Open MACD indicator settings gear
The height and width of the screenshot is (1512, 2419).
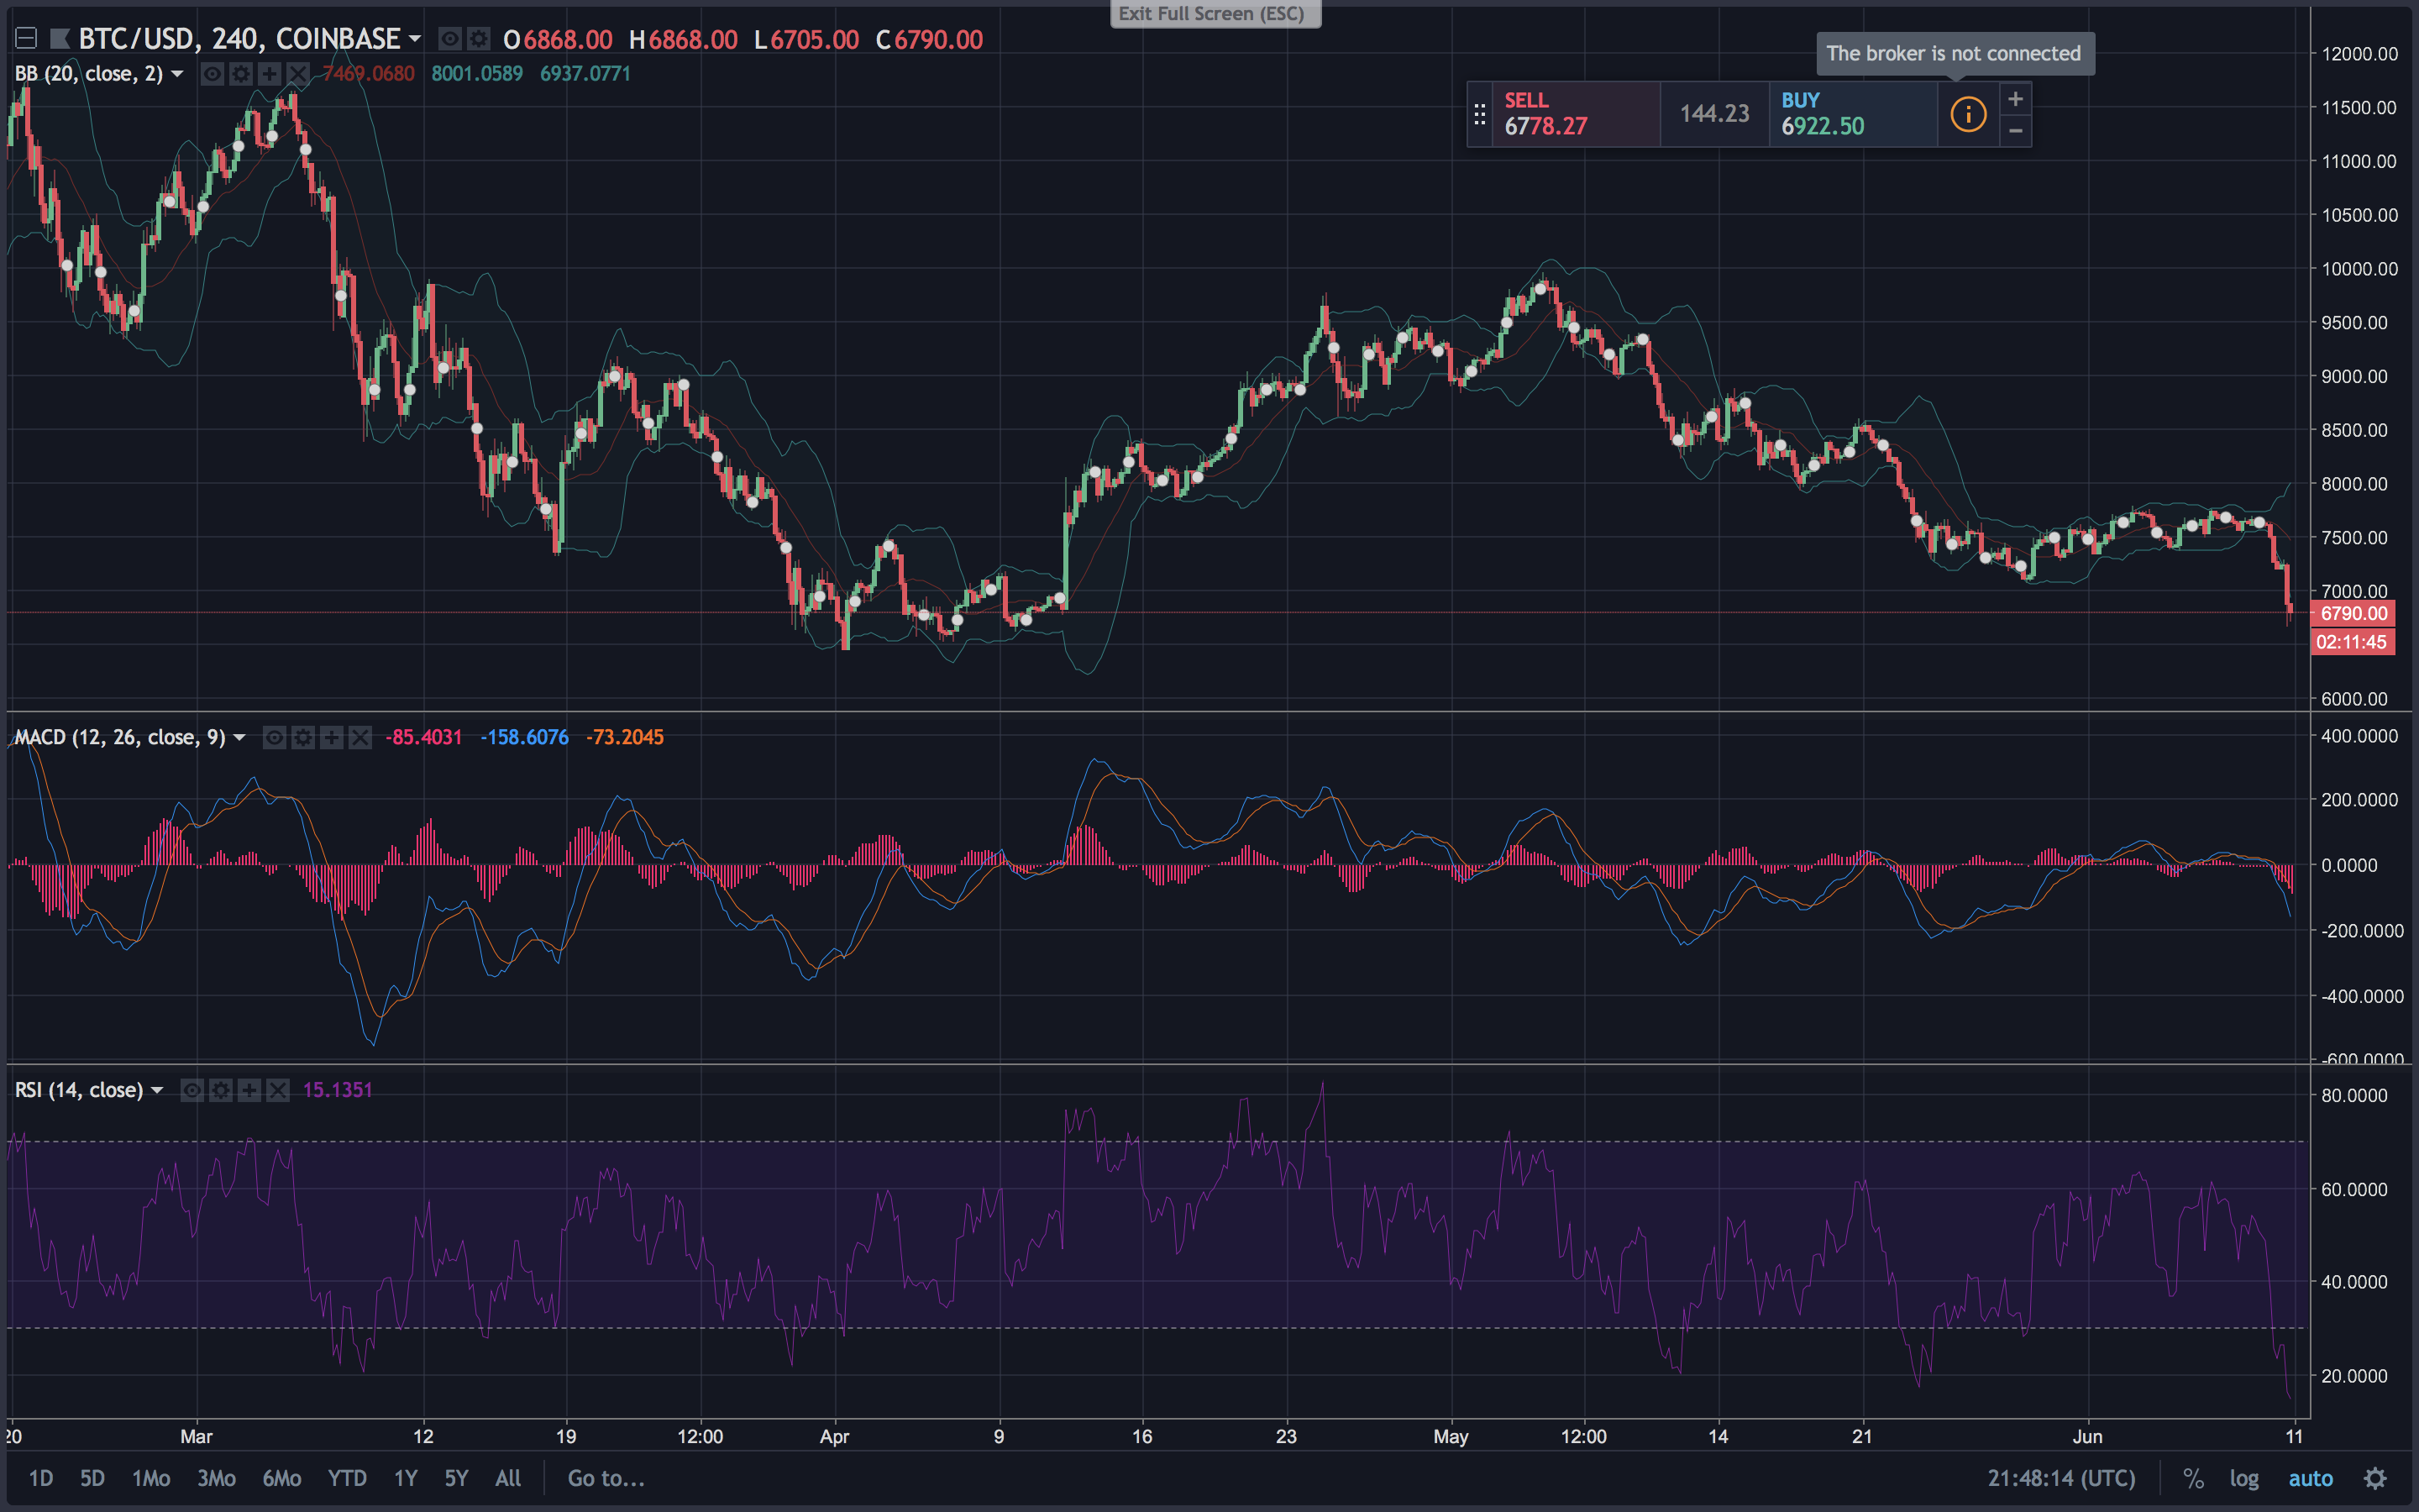[x=303, y=737]
